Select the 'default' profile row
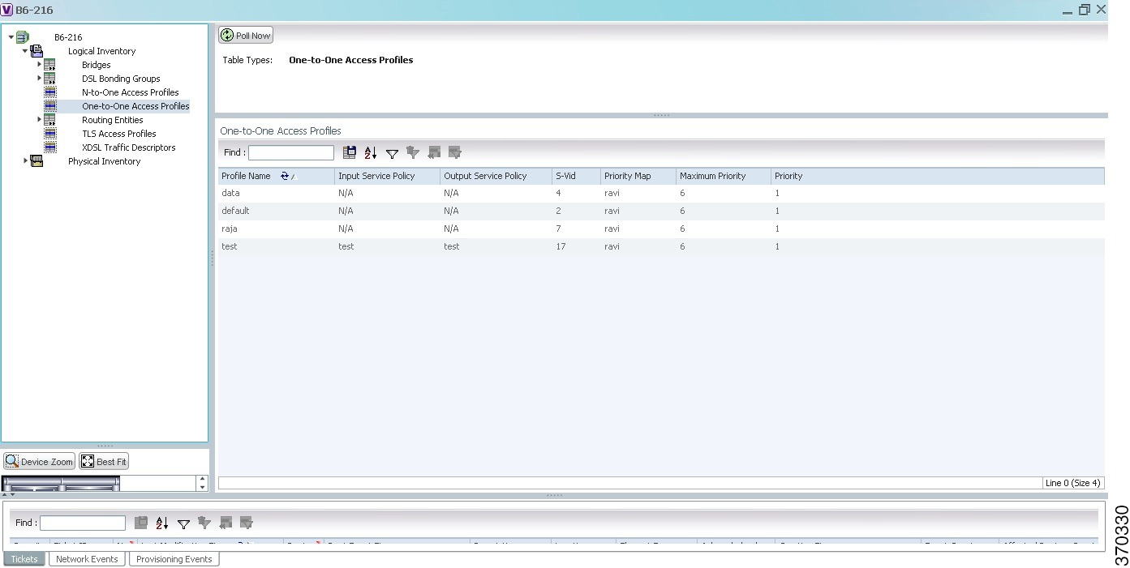Image resolution: width=1130 pixels, height=568 pixels. click(x=661, y=211)
